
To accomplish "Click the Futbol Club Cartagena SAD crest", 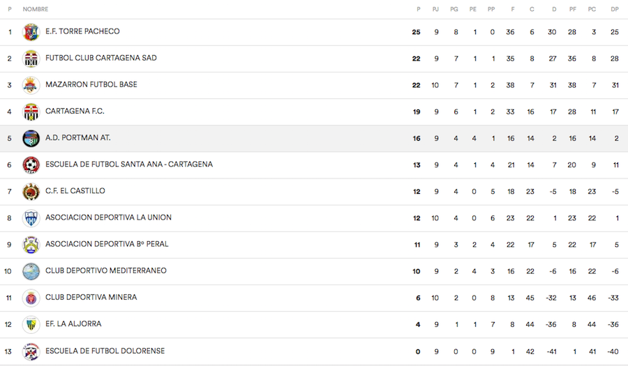I will tap(31, 59).
